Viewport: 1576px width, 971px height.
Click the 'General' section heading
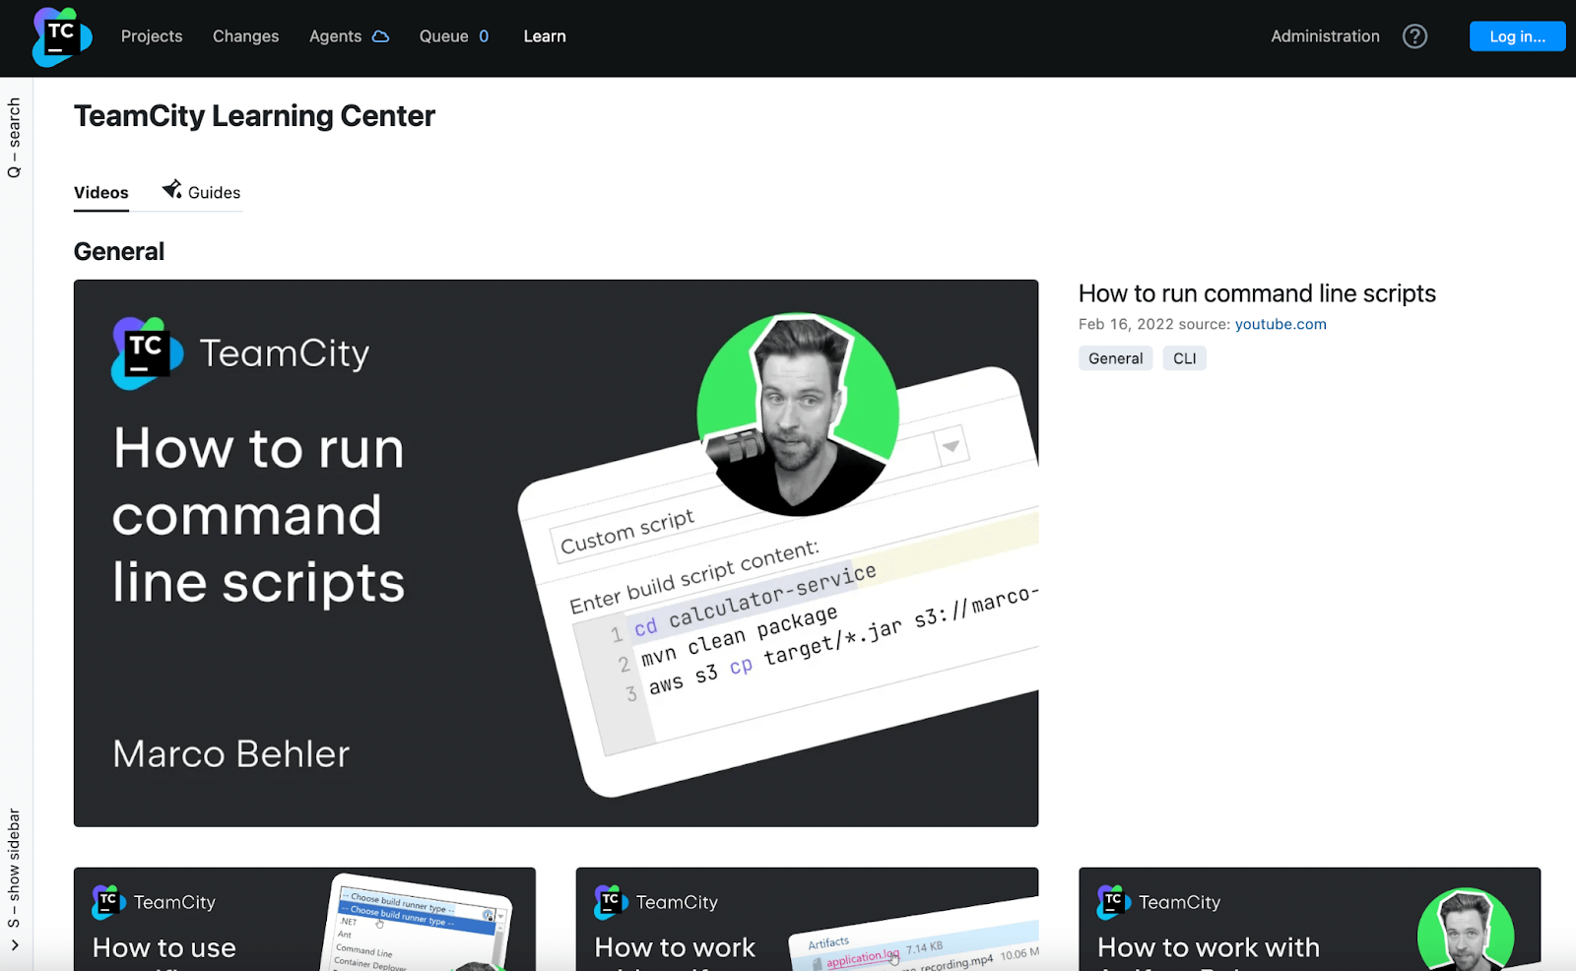coord(119,251)
